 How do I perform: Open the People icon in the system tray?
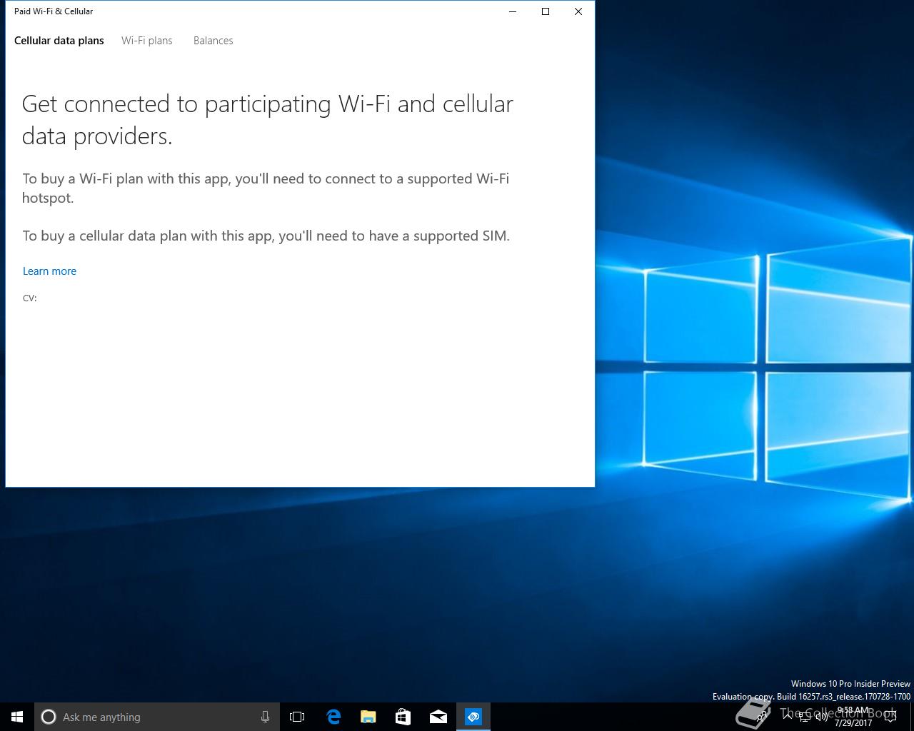click(x=763, y=717)
